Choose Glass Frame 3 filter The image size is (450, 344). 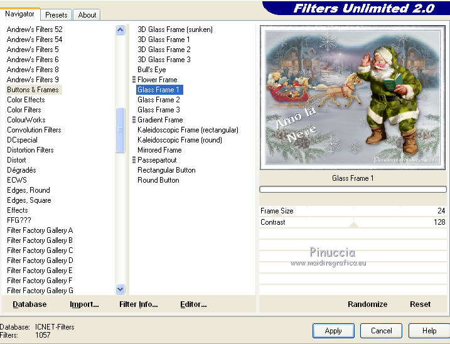point(159,110)
